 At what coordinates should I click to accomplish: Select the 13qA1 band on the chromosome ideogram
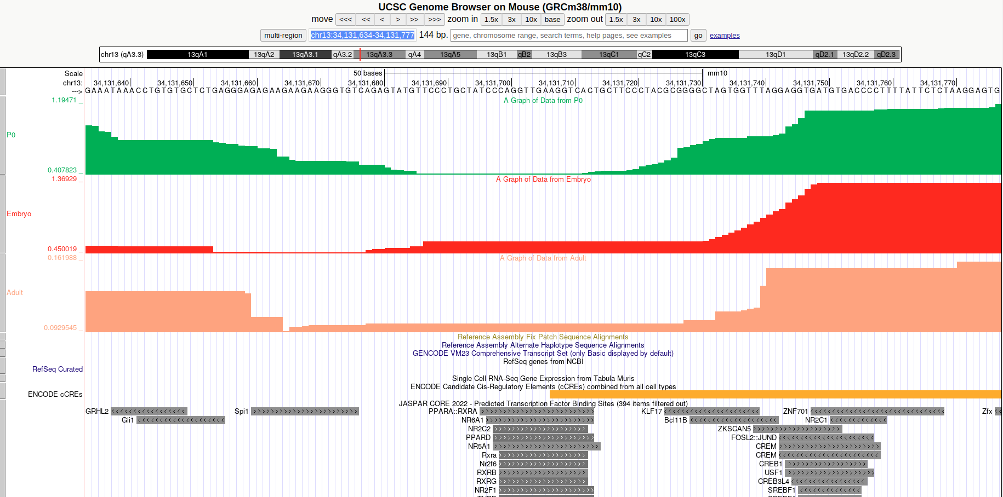point(197,54)
